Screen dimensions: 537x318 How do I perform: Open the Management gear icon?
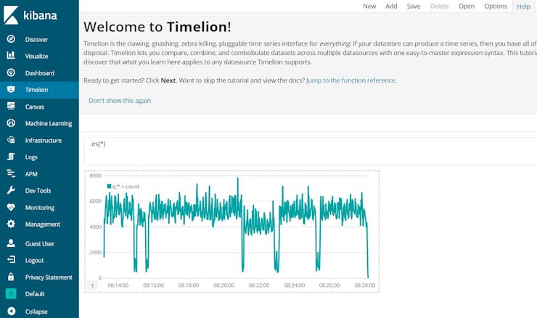coord(11,224)
